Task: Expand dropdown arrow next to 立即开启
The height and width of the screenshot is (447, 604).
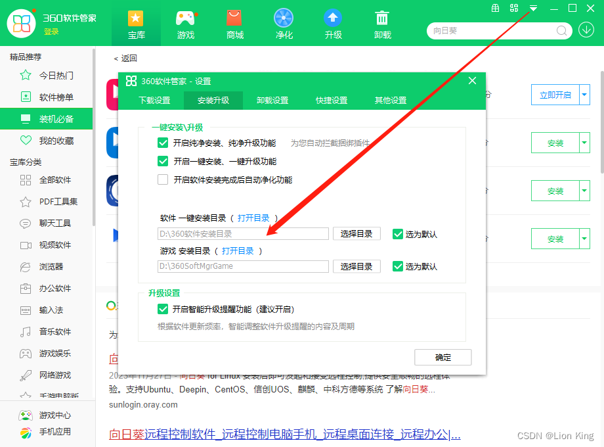Action: (585, 95)
